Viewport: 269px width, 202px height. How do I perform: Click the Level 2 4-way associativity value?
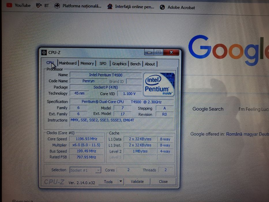165,151
